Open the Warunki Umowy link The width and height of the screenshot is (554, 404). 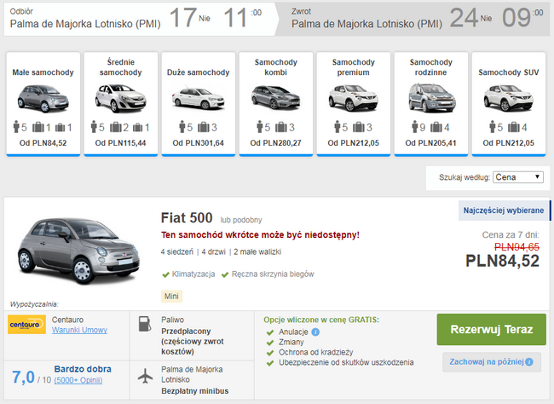pyautogui.click(x=79, y=330)
